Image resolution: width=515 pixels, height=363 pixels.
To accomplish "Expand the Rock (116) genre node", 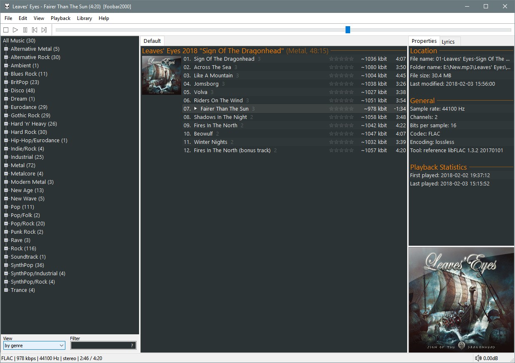I will 6,249.
